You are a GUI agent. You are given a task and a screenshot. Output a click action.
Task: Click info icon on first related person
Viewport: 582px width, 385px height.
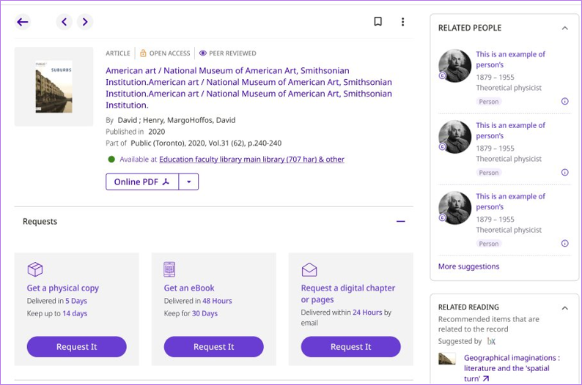564,102
